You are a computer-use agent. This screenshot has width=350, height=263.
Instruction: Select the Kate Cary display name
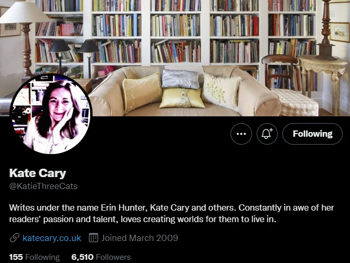tap(38, 173)
